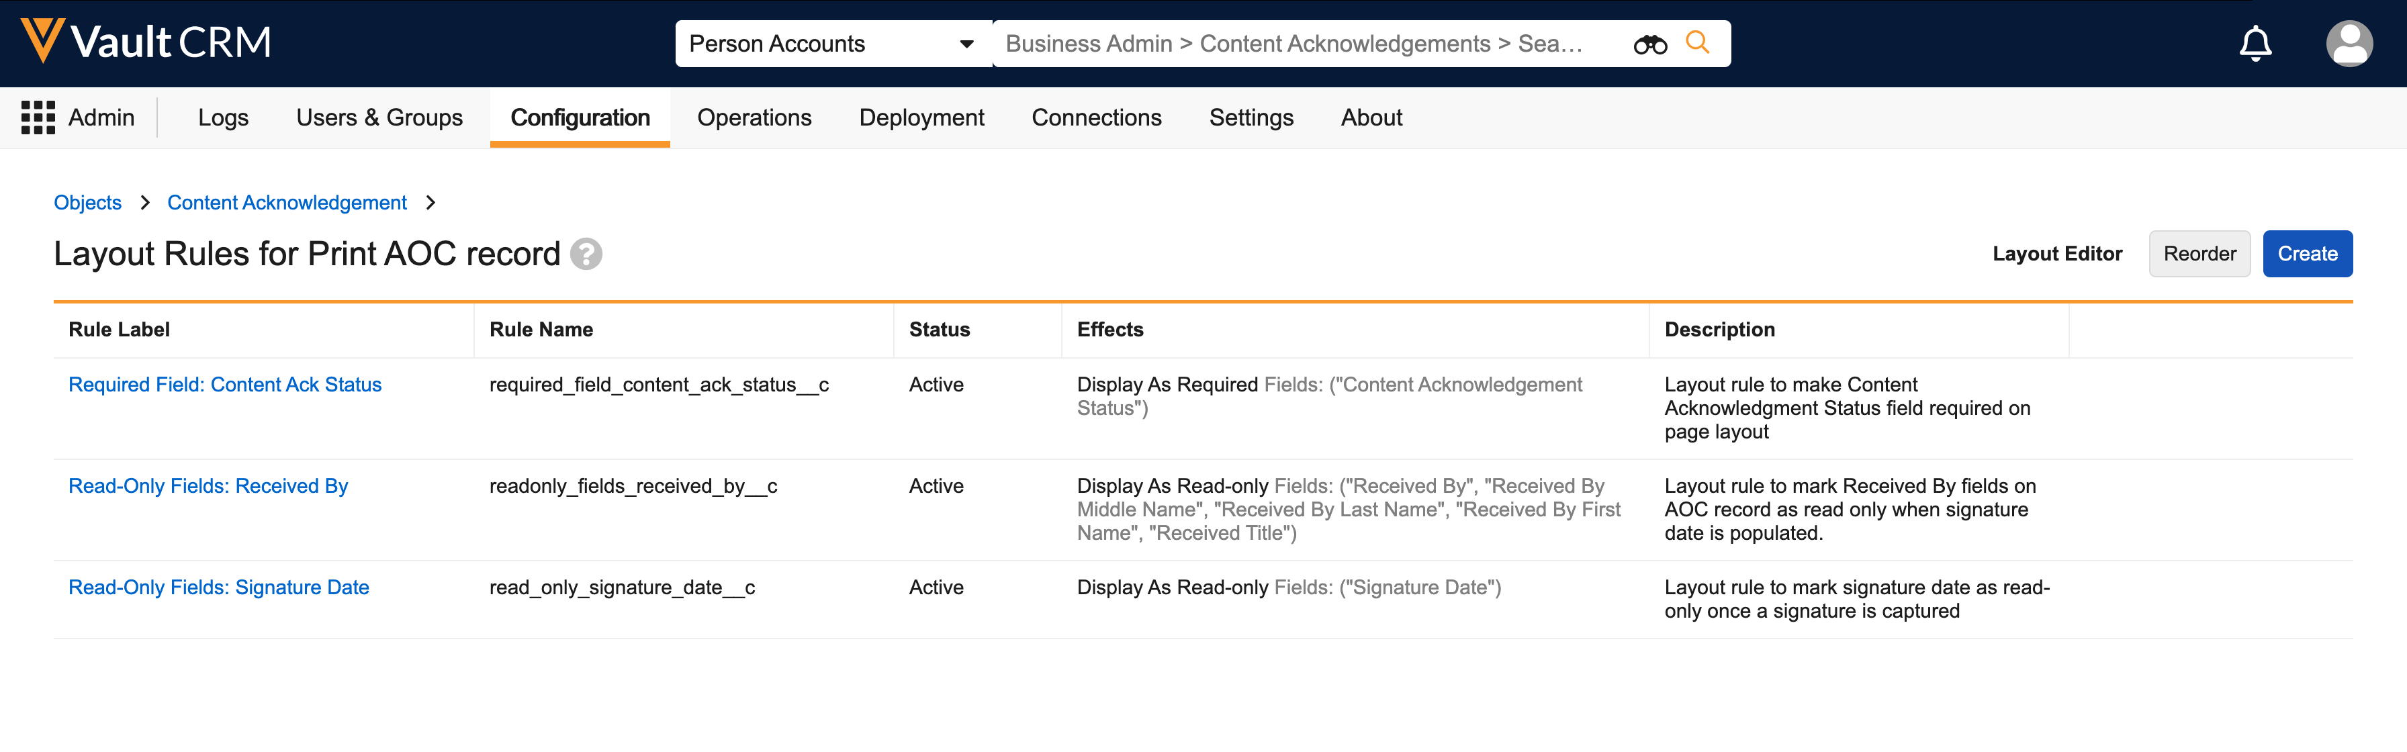Screen dimensions: 2407x752
Task: Open the app launcher grid icon
Action: [x=38, y=117]
